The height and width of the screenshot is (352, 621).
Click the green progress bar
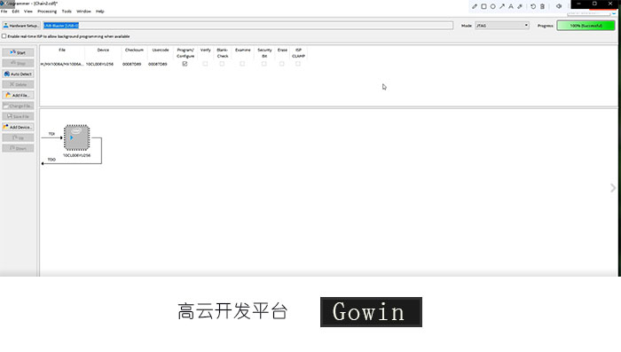click(586, 26)
